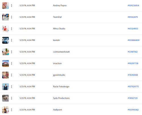142x115 pixels.
Task: Open the Racle Fotodesign thumbnail
Action: pyautogui.click(x=6, y=87)
